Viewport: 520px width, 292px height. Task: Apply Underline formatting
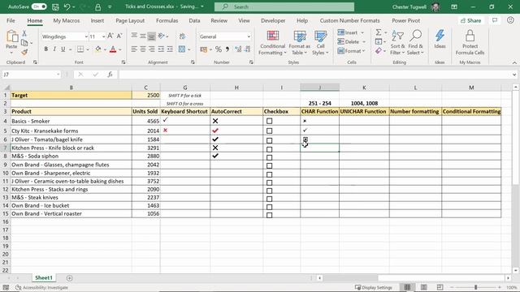63,49
